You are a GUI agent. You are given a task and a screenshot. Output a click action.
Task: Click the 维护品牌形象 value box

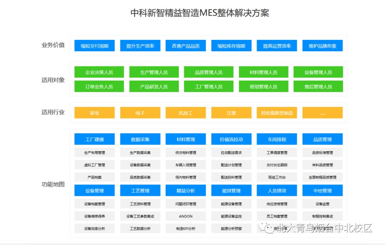[322, 46]
